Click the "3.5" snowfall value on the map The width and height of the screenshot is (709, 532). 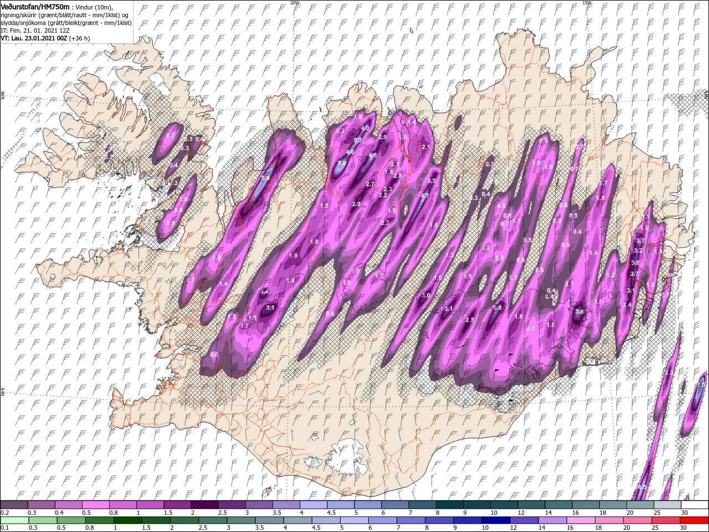pos(433,181)
